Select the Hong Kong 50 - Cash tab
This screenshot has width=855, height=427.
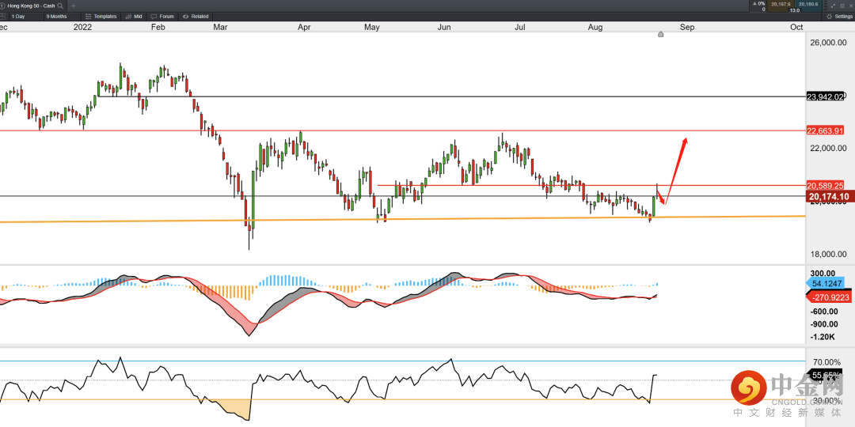[32, 6]
